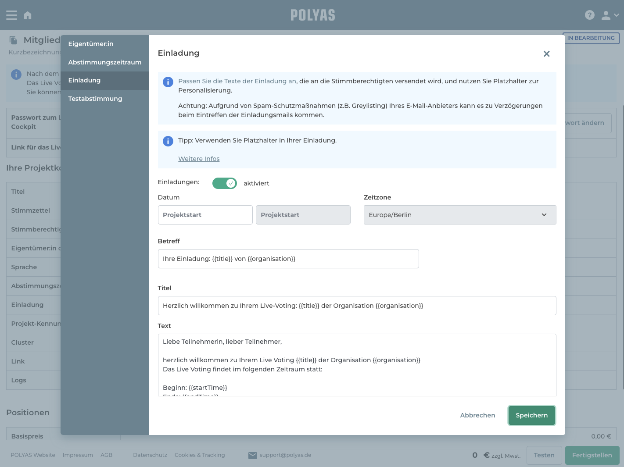The image size is (624, 467).
Task: Click the Betreff subject input field
Action: pyautogui.click(x=288, y=259)
